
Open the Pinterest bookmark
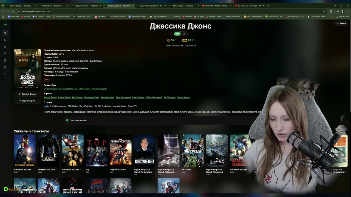pos(187,16)
